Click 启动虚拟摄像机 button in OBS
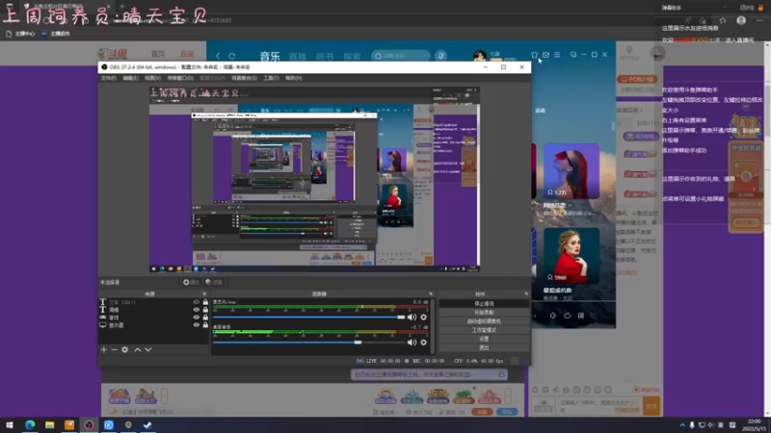 (x=484, y=321)
